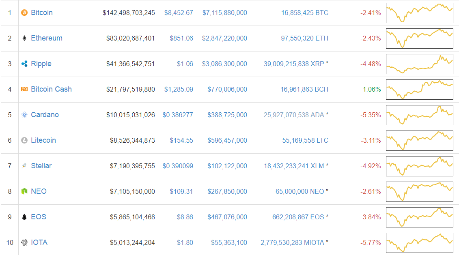The image size is (459, 255).
Task: Click the Litecoin logo icon
Action: (x=24, y=140)
